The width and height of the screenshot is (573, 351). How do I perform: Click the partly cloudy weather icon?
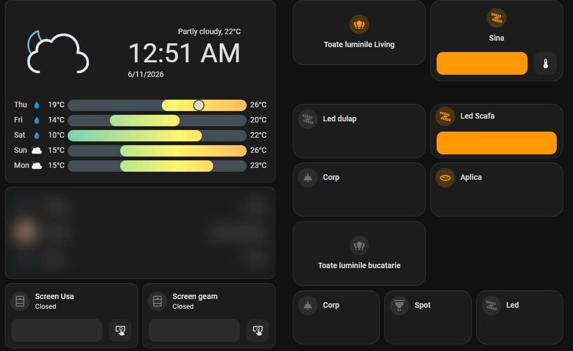(58, 52)
